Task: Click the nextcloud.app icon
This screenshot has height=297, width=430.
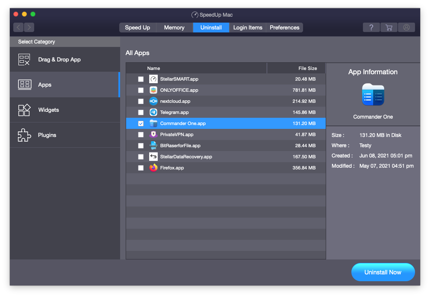Action: [x=153, y=101]
